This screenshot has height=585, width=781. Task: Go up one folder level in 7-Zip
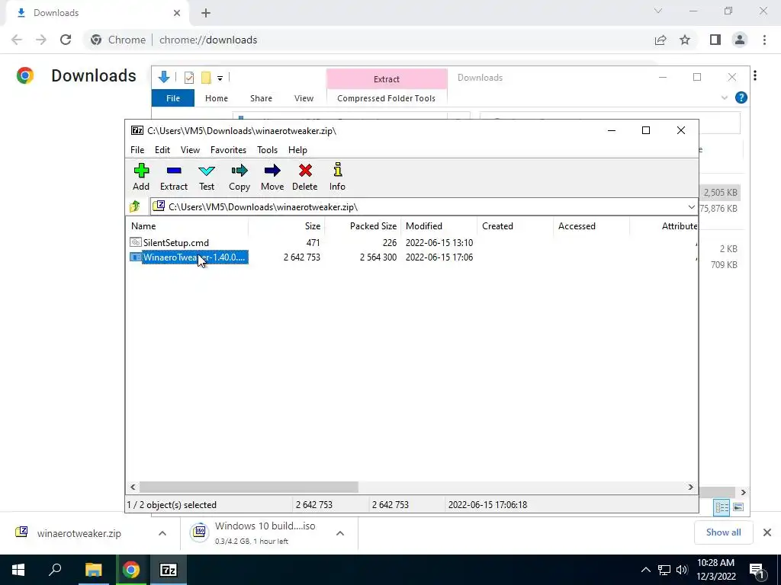pyautogui.click(x=135, y=206)
